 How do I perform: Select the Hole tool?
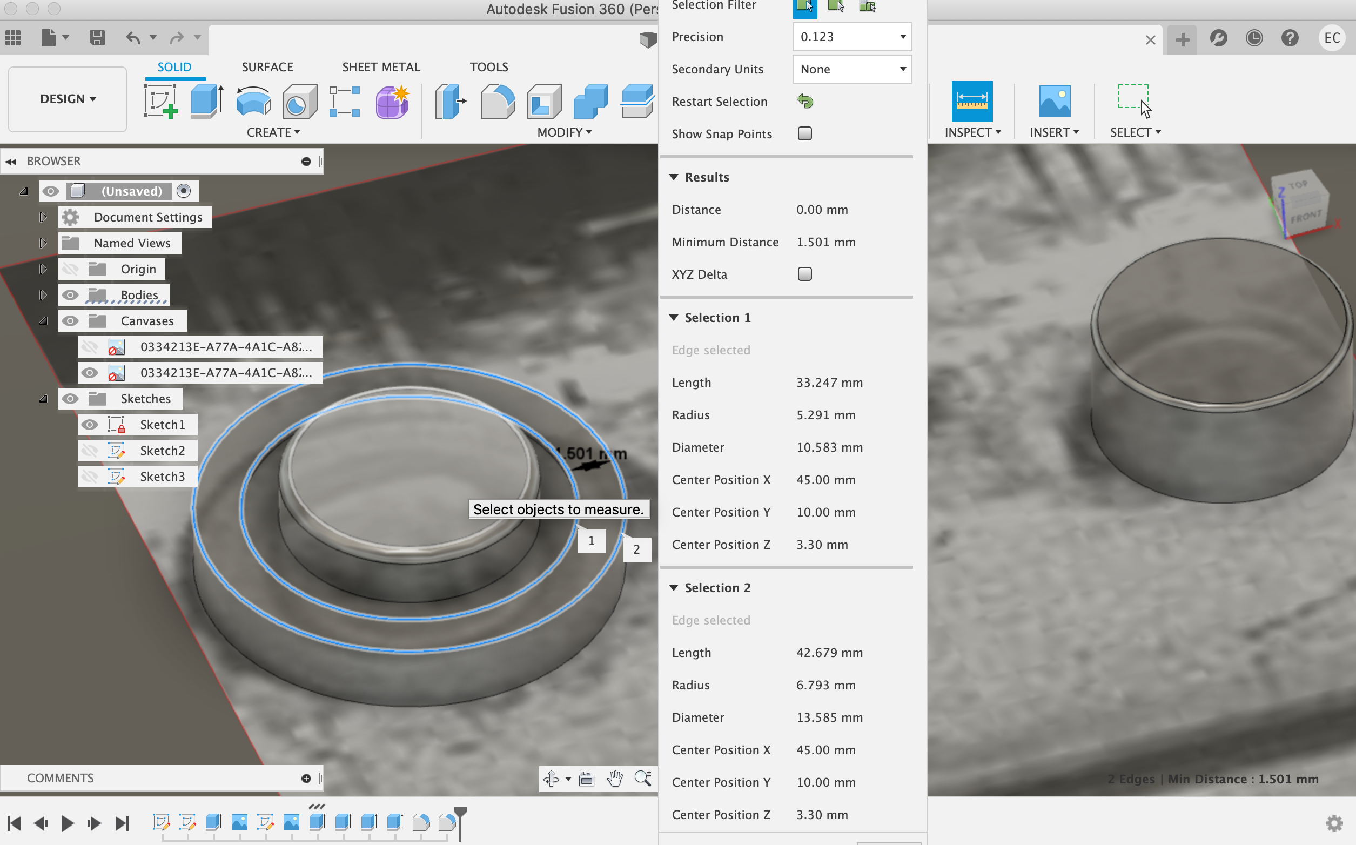299,101
